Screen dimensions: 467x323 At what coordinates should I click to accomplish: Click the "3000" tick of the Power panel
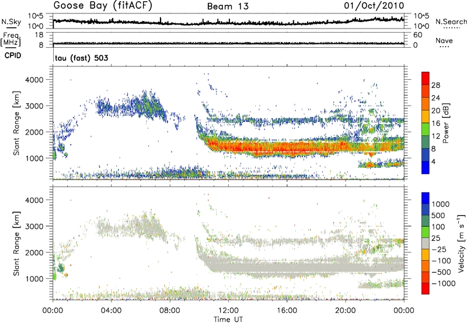click(34, 106)
